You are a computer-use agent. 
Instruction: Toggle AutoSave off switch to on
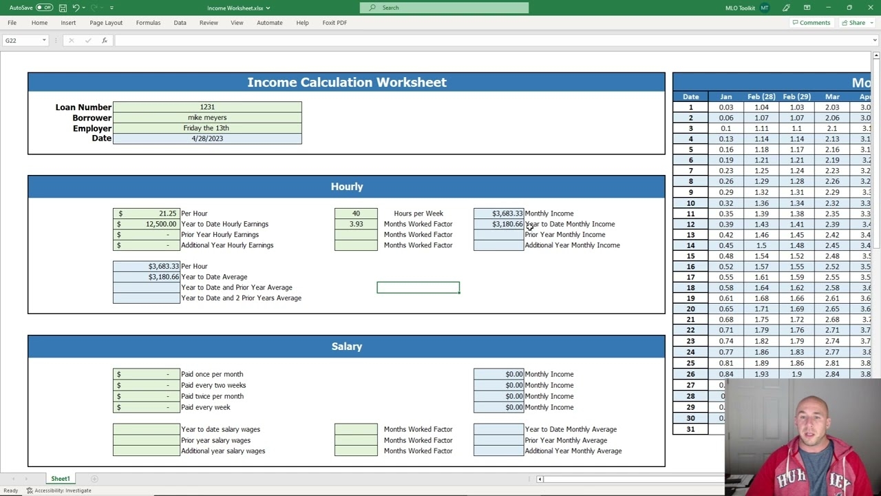point(45,8)
